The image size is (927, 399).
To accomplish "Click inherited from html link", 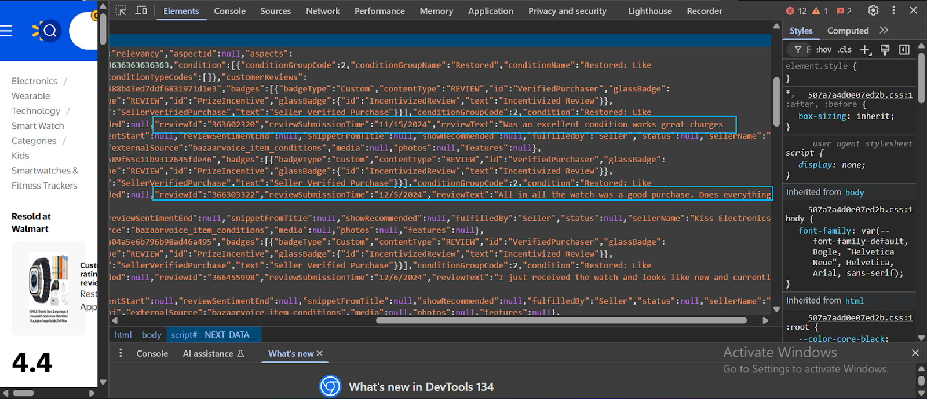I will (x=854, y=301).
